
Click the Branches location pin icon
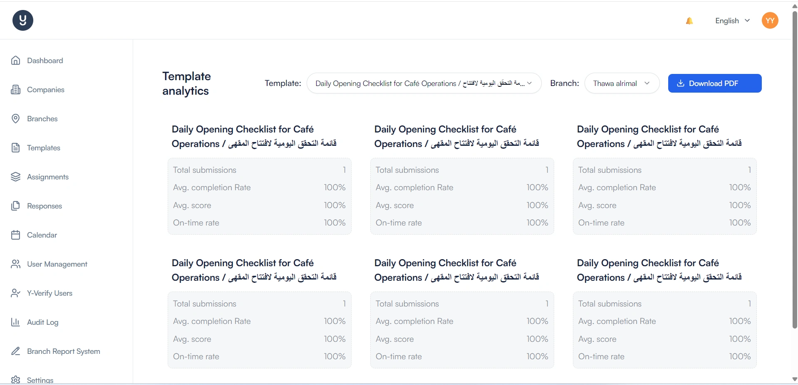[x=15, y=119]
